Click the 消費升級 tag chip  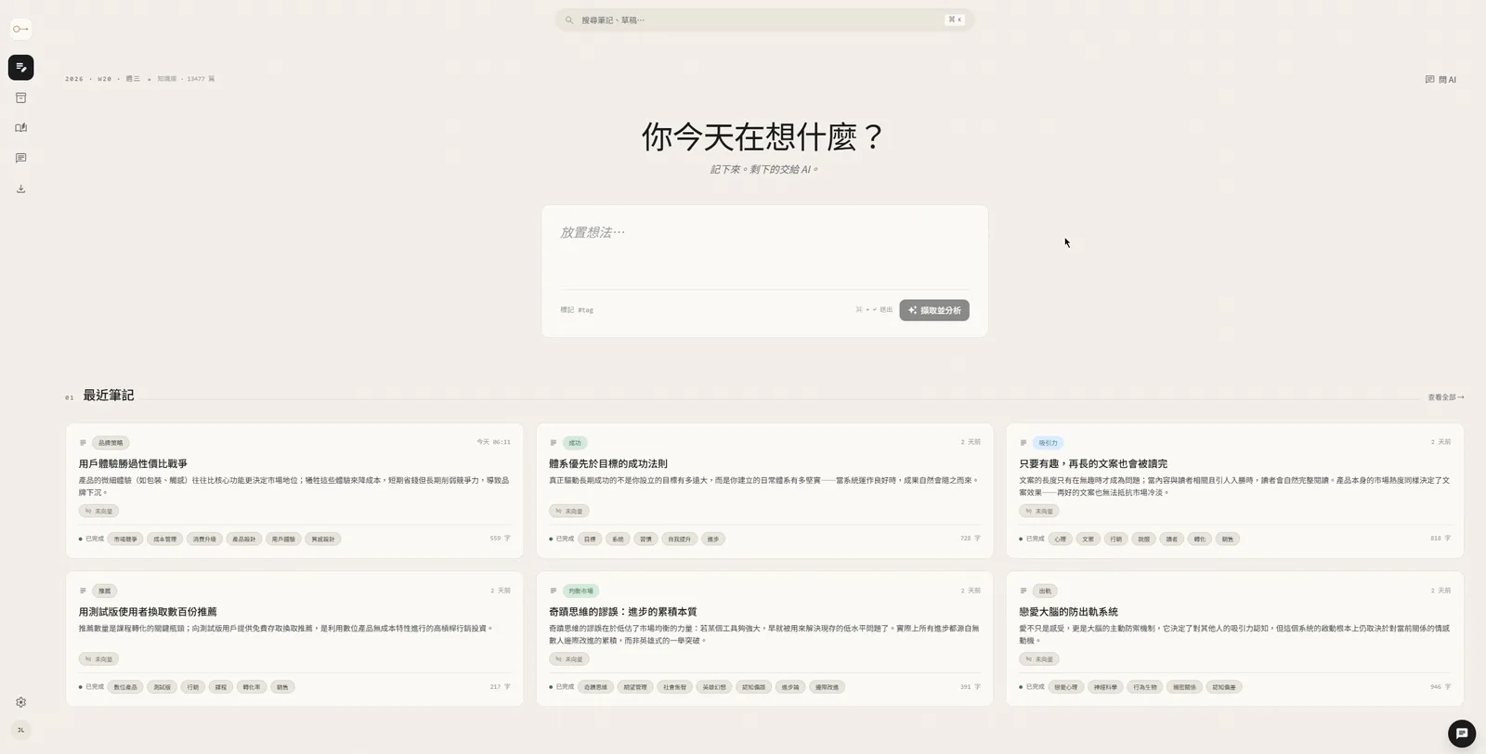204,539
